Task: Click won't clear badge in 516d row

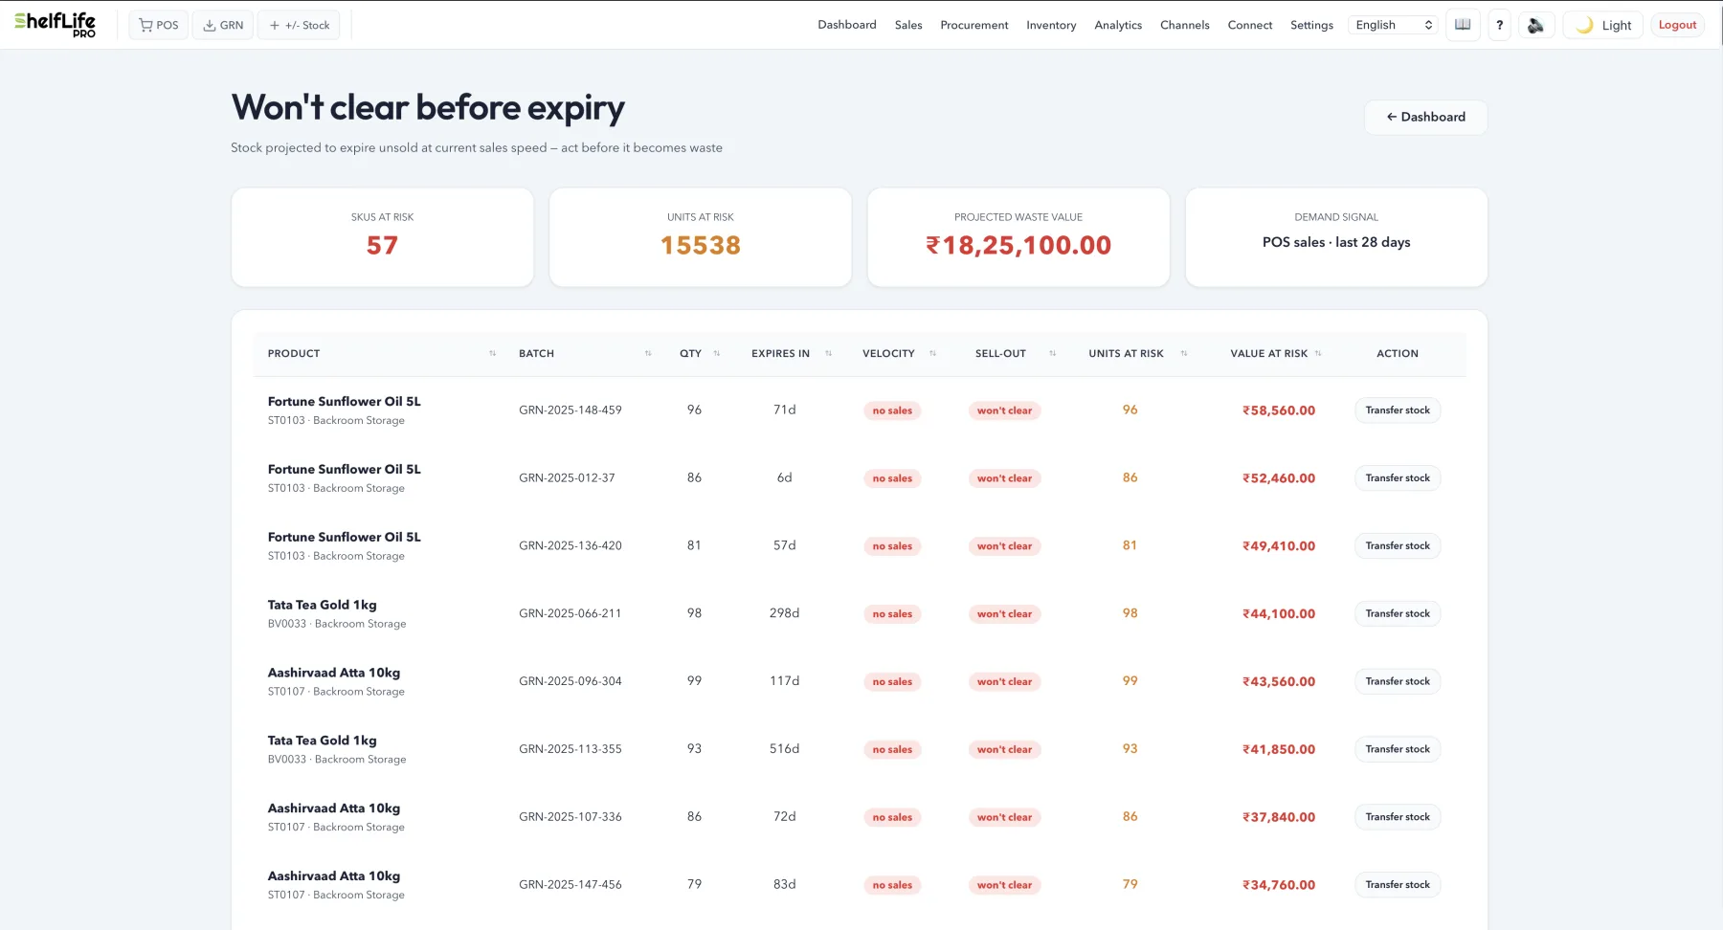Action: [x=1004, y=750]
